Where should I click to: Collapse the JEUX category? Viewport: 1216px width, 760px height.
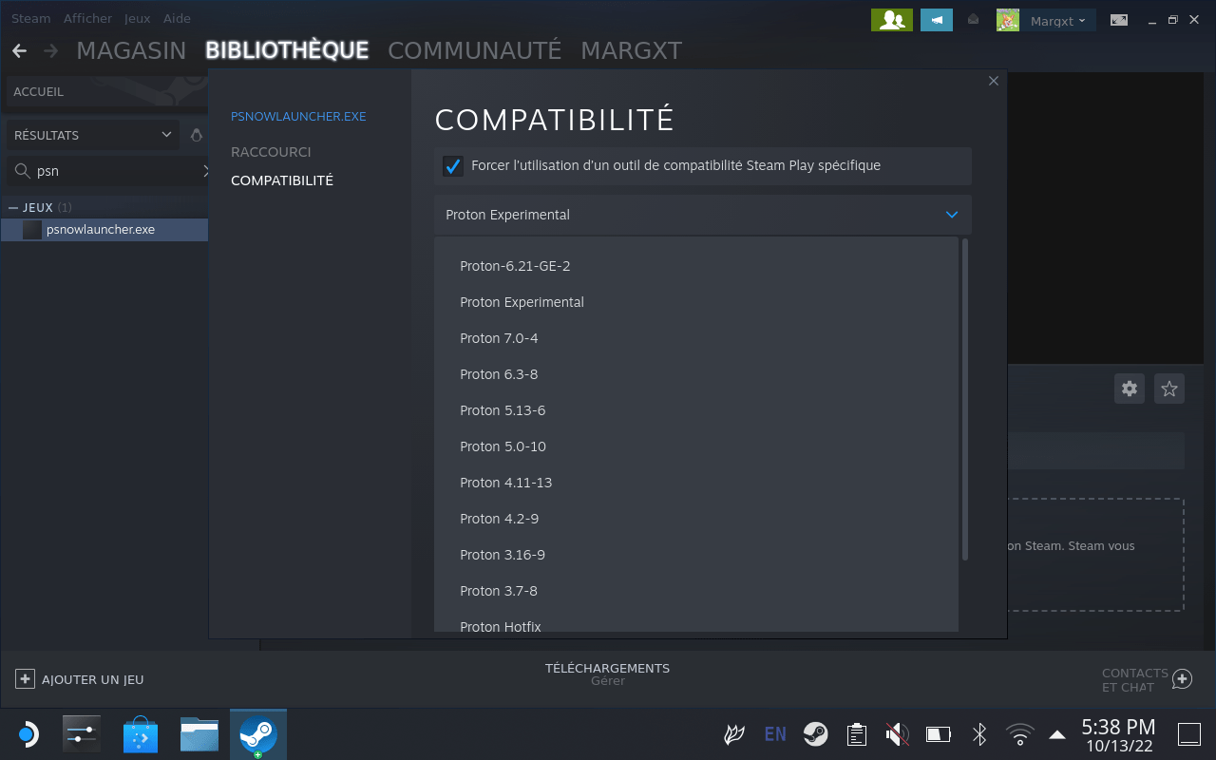point(13,207)
